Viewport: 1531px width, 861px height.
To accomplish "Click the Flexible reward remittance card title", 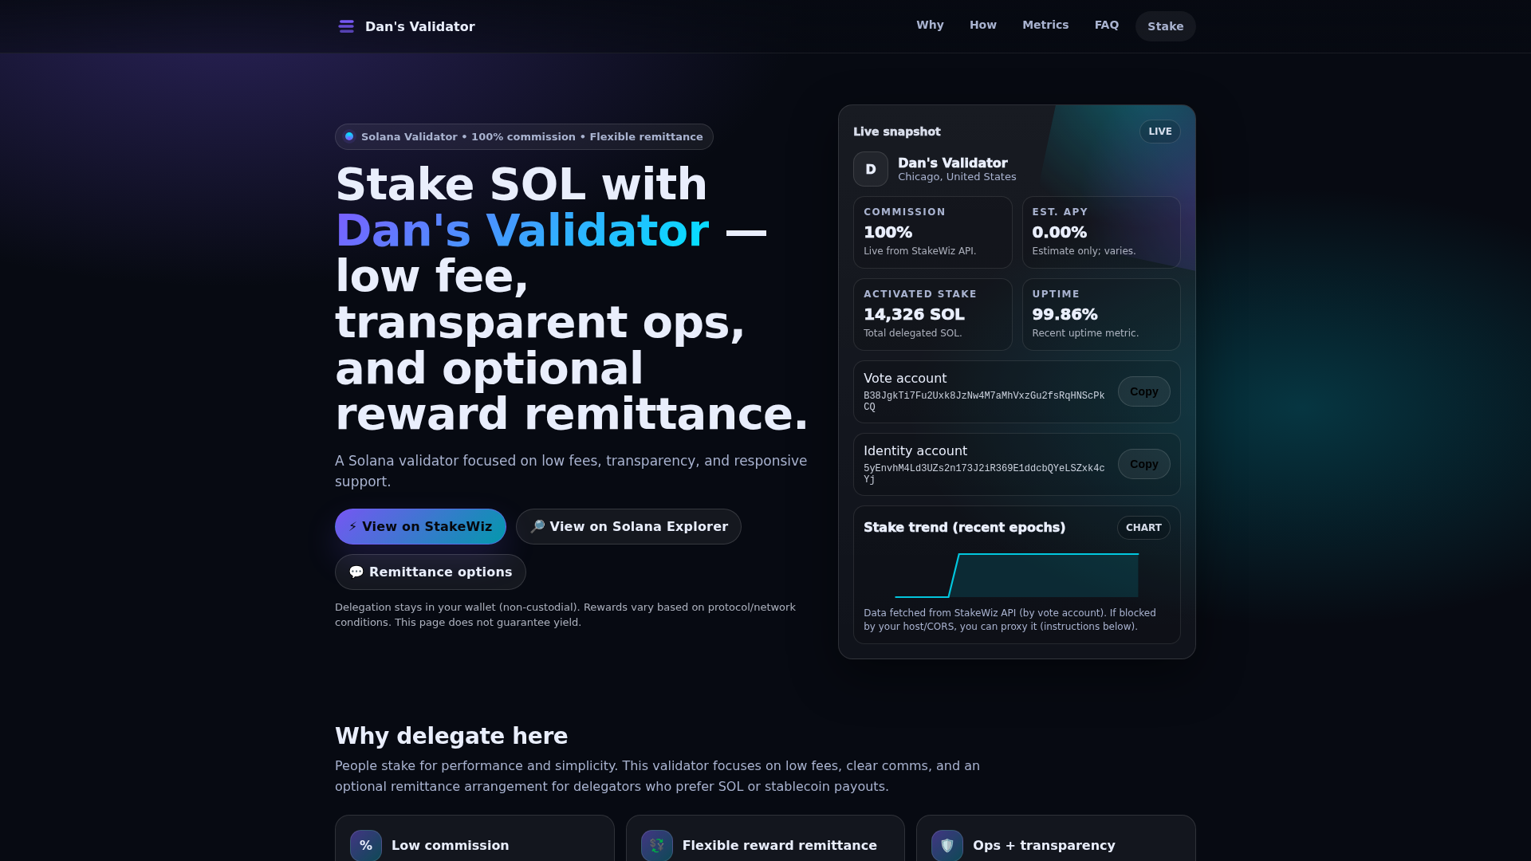I will point(779,845).
